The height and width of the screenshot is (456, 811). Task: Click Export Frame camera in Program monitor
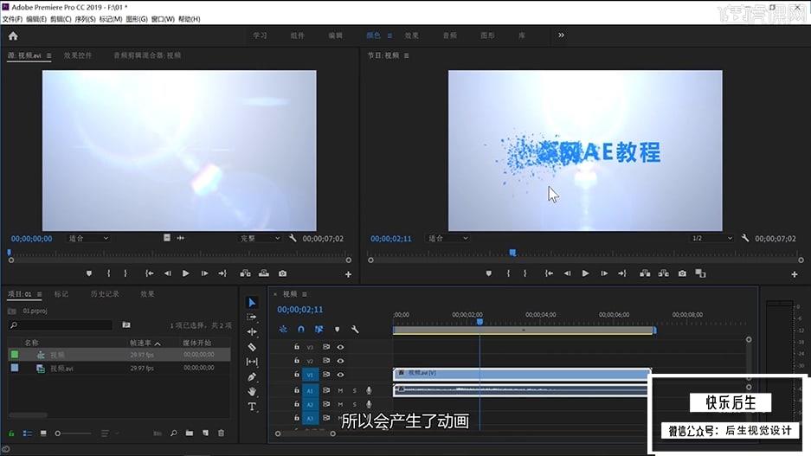[682, 273]
